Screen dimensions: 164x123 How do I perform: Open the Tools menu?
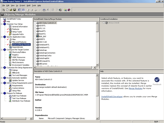tap(34, 5)
